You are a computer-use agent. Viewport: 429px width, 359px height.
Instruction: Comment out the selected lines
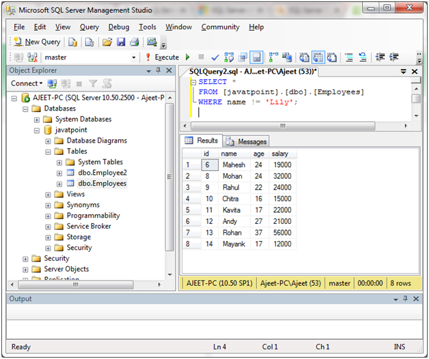(x=349, y=57)
